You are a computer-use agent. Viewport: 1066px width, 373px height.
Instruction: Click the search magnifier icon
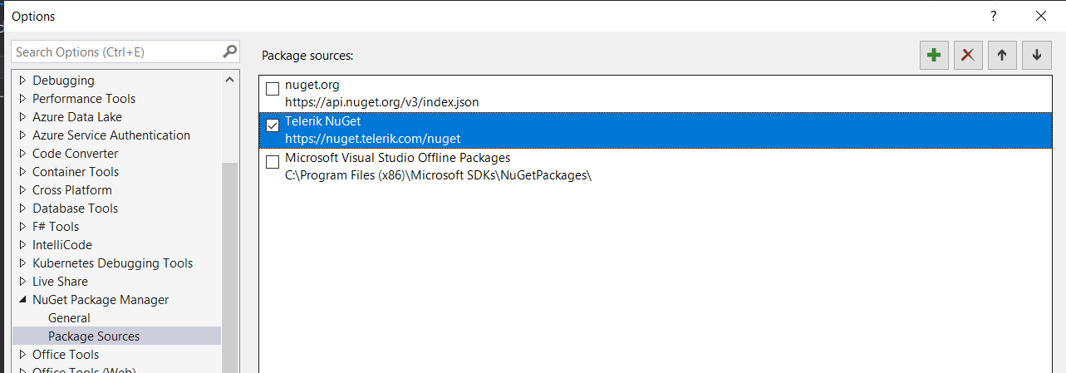tap(230, 52)
